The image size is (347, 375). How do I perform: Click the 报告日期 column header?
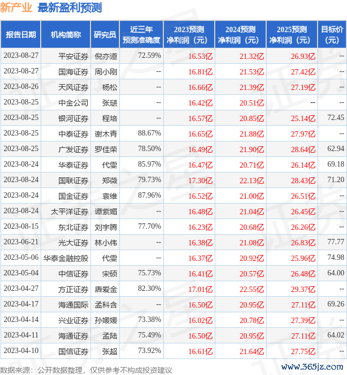[x=21, y=34]
